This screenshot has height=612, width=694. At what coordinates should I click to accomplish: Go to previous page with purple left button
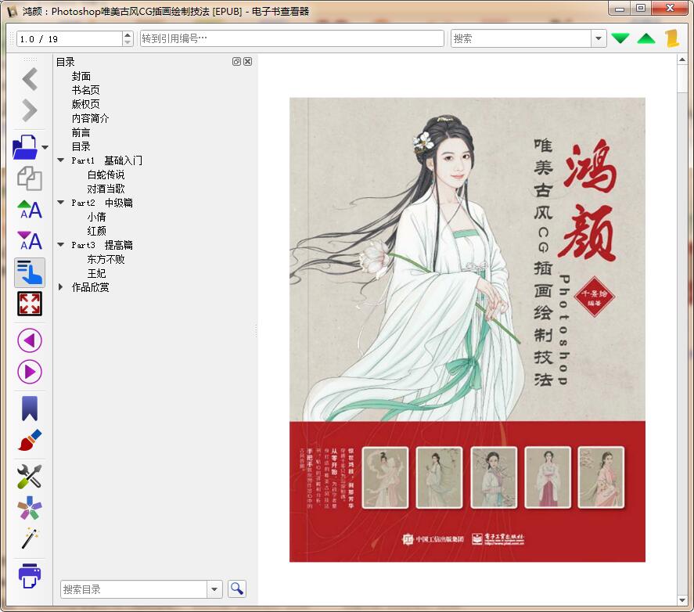tap(30, 340)
